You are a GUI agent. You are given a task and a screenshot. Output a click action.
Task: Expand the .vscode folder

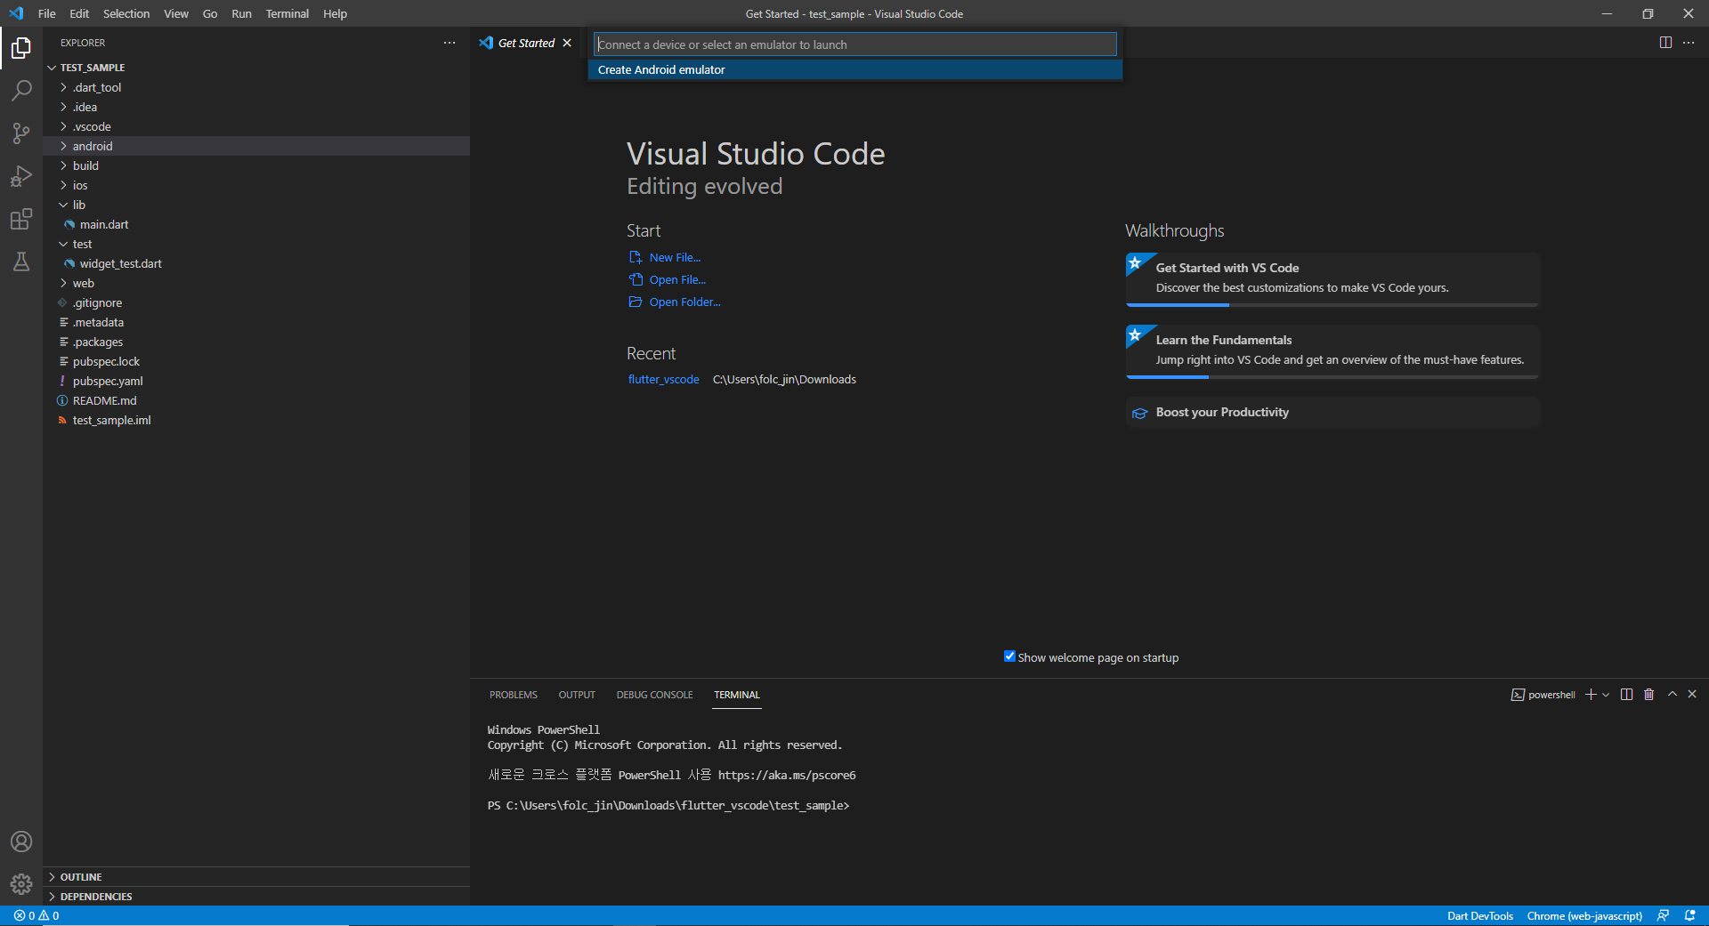(x=63, y=126)
